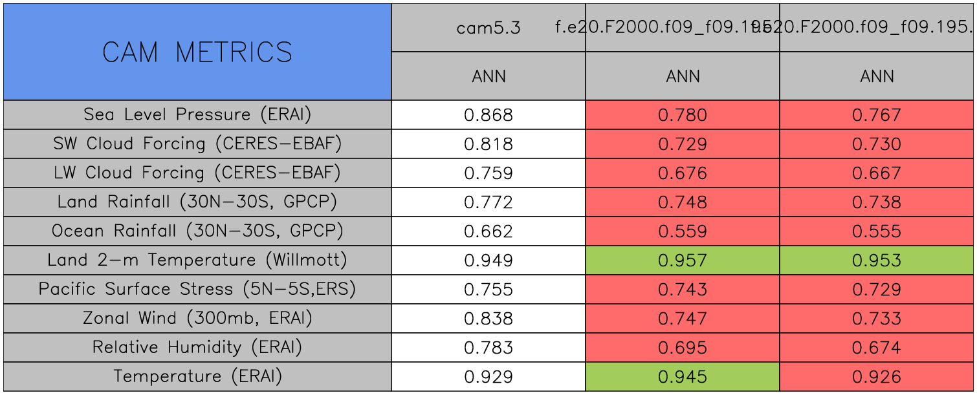Select the Land Rainfall (30N-30S, GPCP) label

tap(197, 202)
